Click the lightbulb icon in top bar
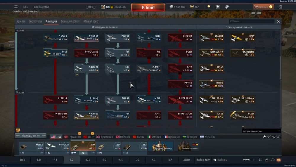This screenshot has height=167, width=296. [x=209, y=7]
